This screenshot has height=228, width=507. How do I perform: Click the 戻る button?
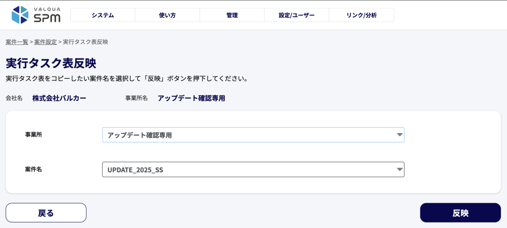tap(46, 213)
